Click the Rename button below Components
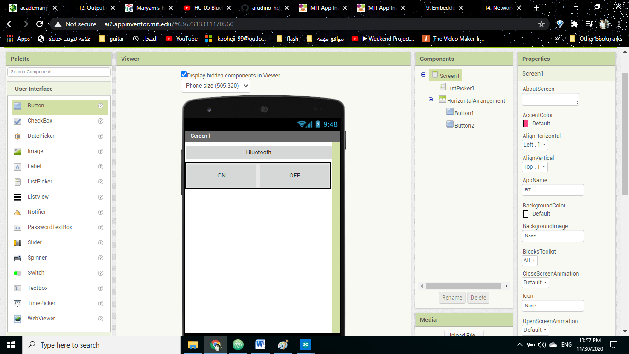The height and width of the screenshot is (354, 629). [452, 297]
